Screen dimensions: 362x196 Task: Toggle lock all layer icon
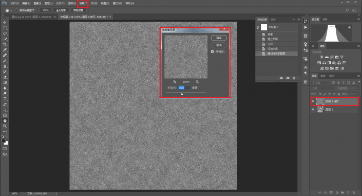pyautogui.click(x=339, y=94)
